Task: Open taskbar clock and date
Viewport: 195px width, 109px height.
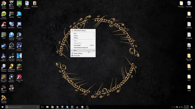Action: coord(186,107)
